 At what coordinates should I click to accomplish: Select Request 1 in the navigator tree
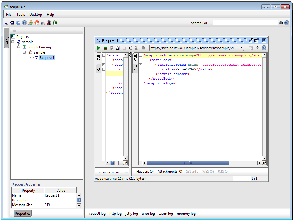click(x=47, y=58)
